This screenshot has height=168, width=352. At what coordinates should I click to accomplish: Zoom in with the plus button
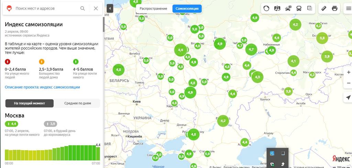coord(349,72)
